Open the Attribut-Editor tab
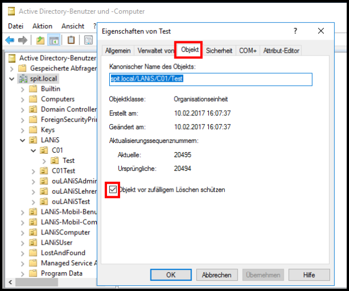The image size is (349, 291). [x=281, y=51]
